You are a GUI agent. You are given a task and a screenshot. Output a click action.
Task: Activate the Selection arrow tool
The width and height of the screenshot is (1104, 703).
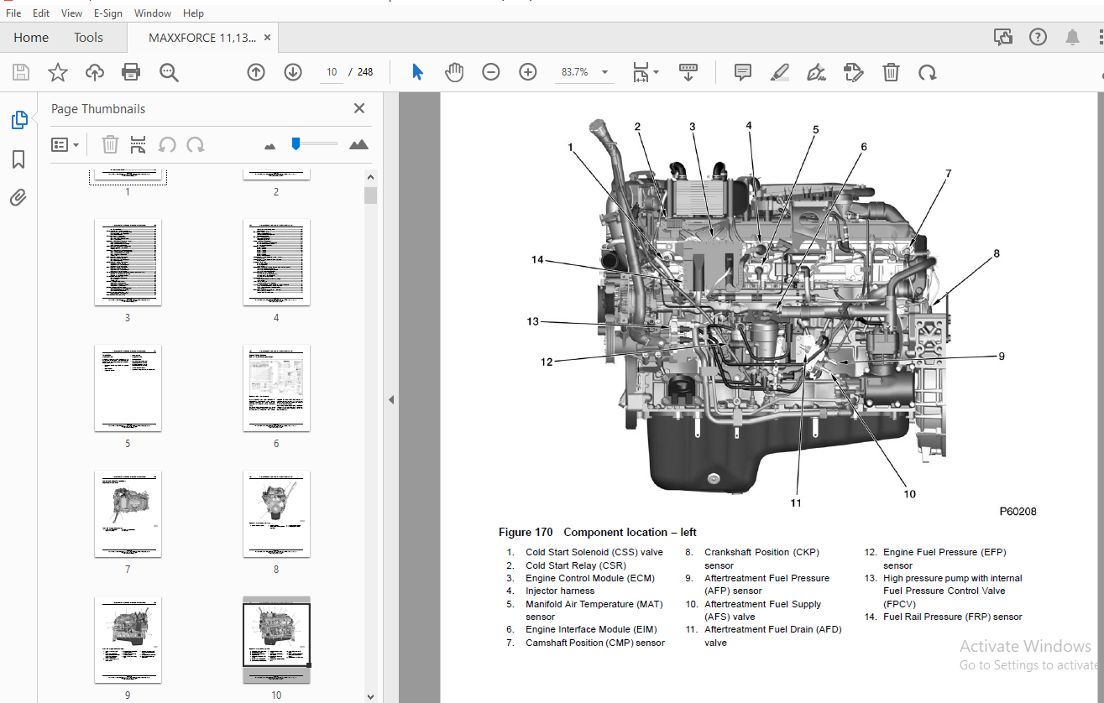(x=417, y=72)
